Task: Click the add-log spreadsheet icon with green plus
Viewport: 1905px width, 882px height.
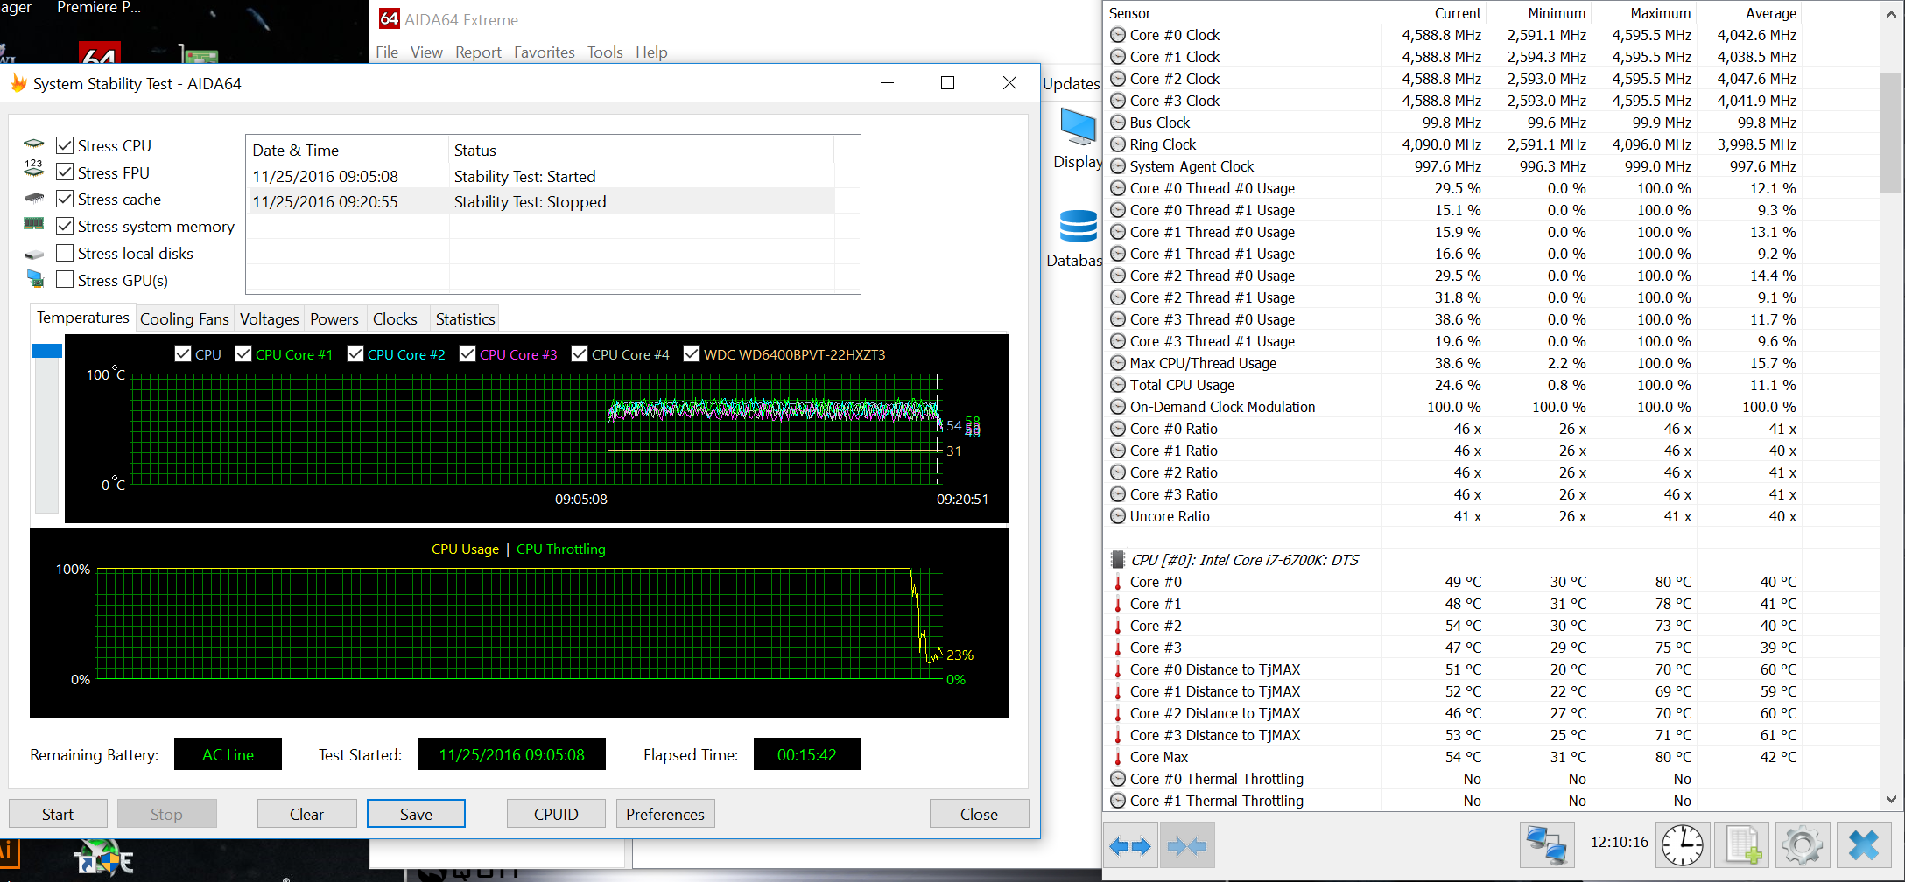Action: click(1742, 846)
